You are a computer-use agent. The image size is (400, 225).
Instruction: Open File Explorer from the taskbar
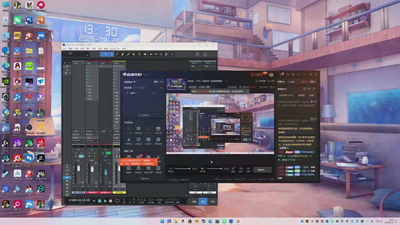(x=176, y=221)
